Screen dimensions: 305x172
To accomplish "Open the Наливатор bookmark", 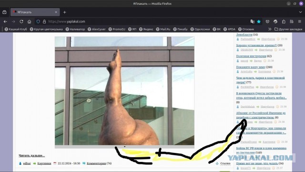I will point(75,29).
